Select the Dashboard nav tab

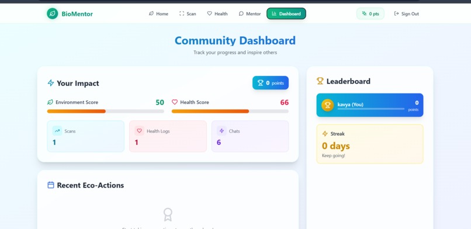pos(286,13)
